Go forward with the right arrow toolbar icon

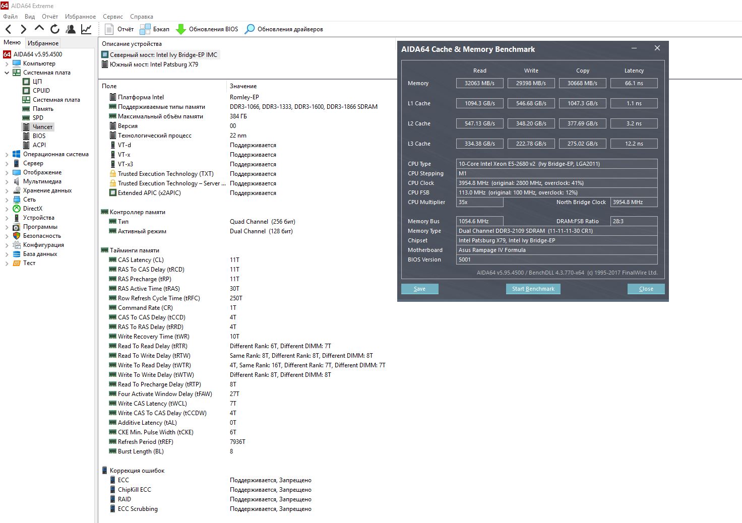tap(23, 29)
